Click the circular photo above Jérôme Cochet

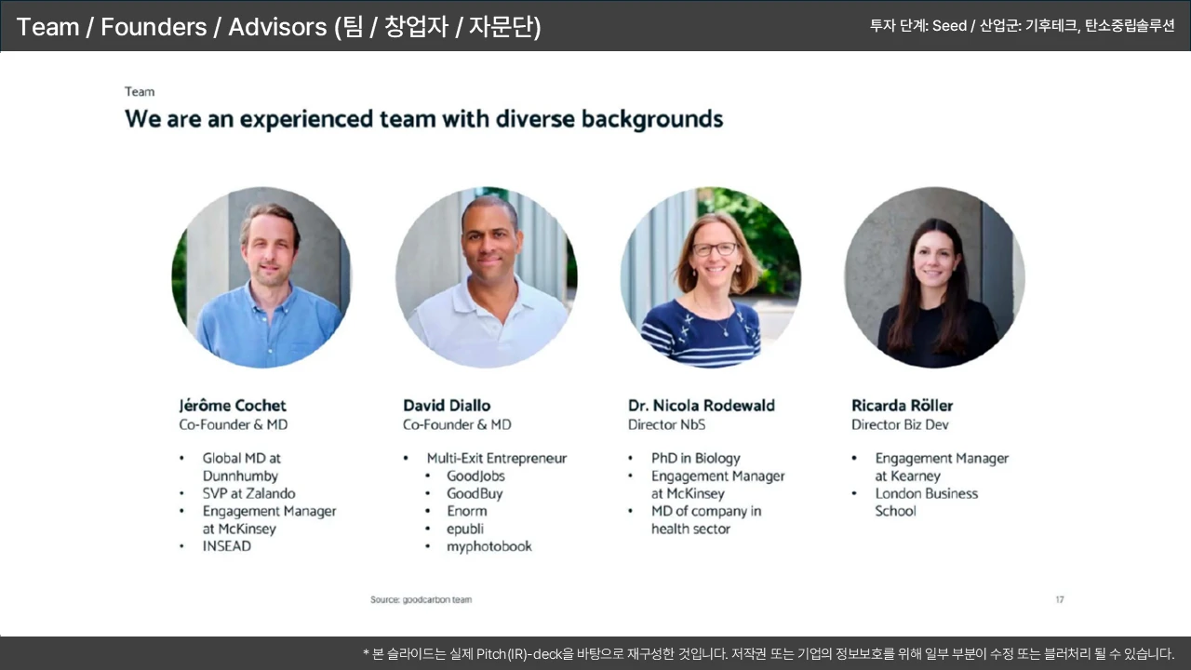pos(261,277)
